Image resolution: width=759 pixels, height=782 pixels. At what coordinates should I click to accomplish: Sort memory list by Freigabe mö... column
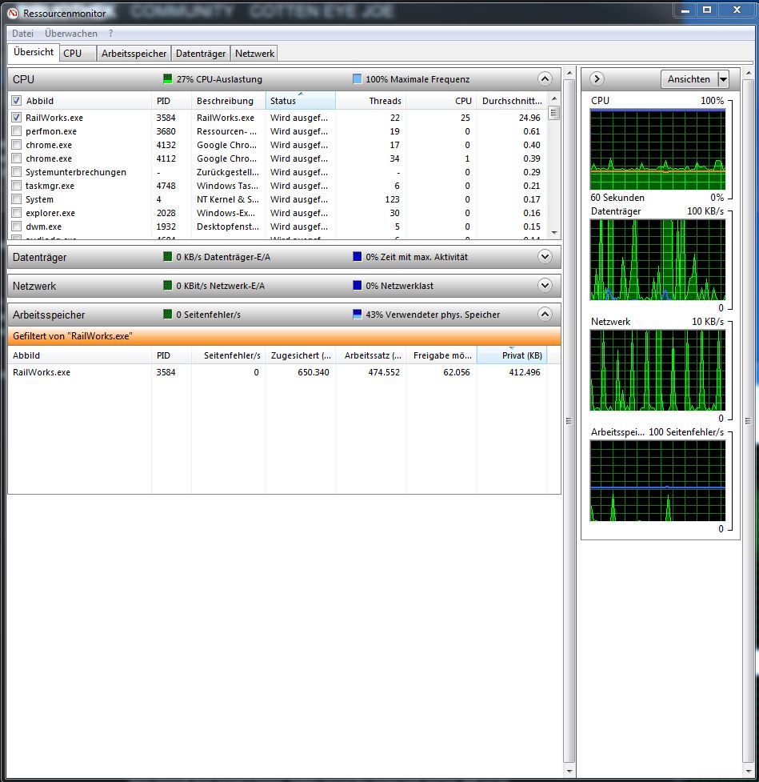click(x=441, y=355)
